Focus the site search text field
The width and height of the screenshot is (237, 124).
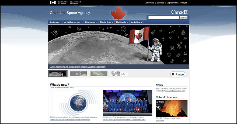coord(163,18)
